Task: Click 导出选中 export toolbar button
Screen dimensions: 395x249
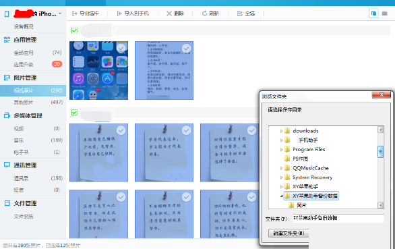Action: [86, 13]
